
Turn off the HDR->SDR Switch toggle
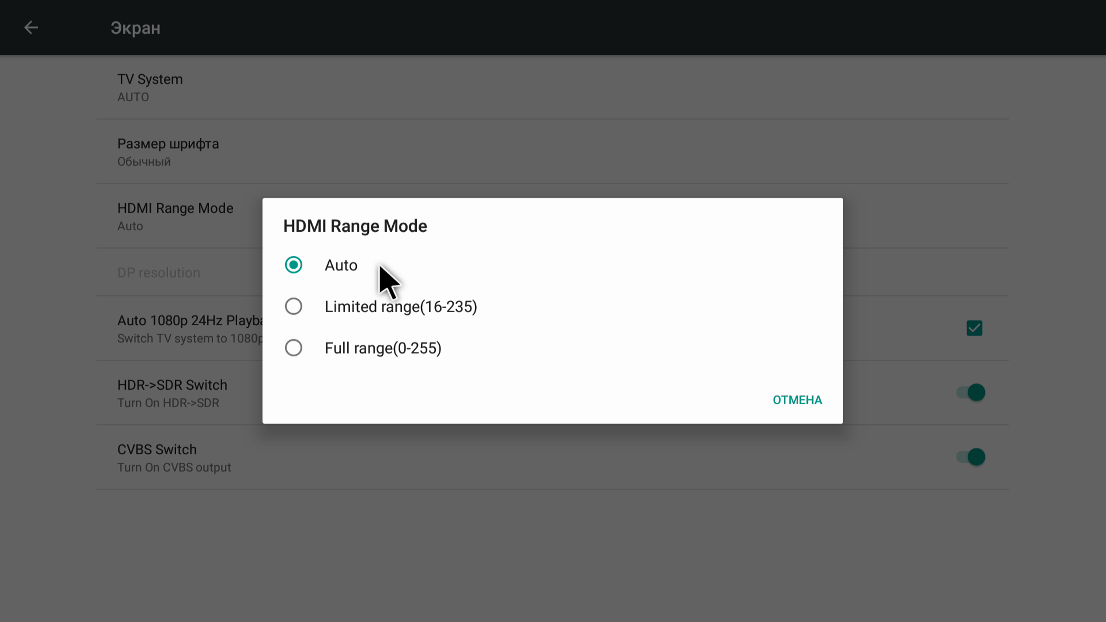[971, 392]
